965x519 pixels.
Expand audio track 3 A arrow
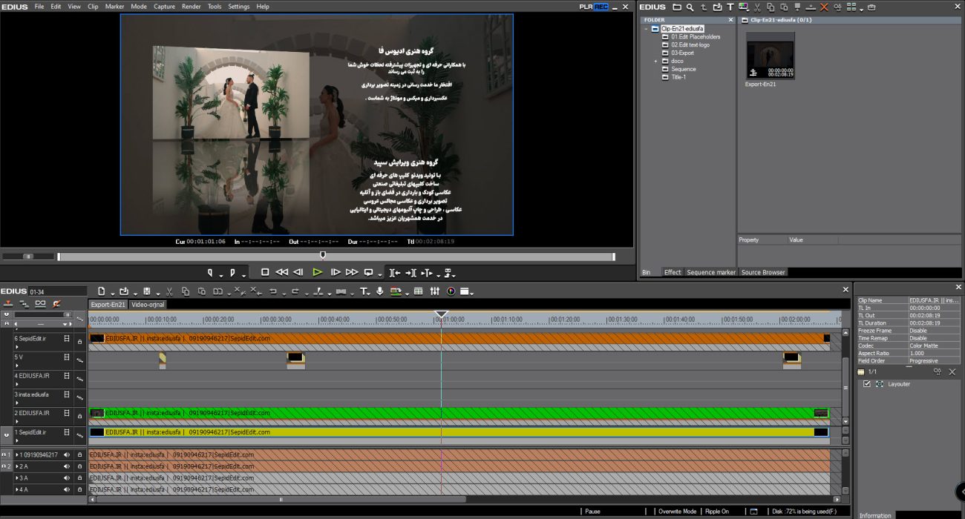(x=17, y=478)
